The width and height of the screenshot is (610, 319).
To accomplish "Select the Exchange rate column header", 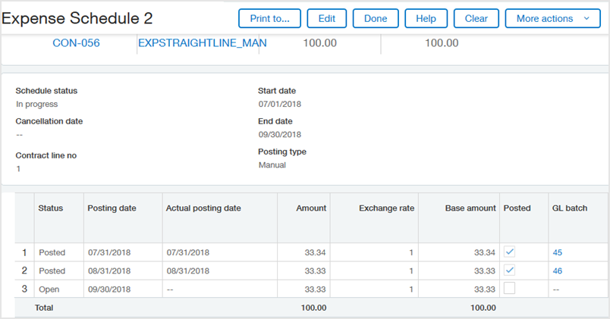I will [386, 208].
